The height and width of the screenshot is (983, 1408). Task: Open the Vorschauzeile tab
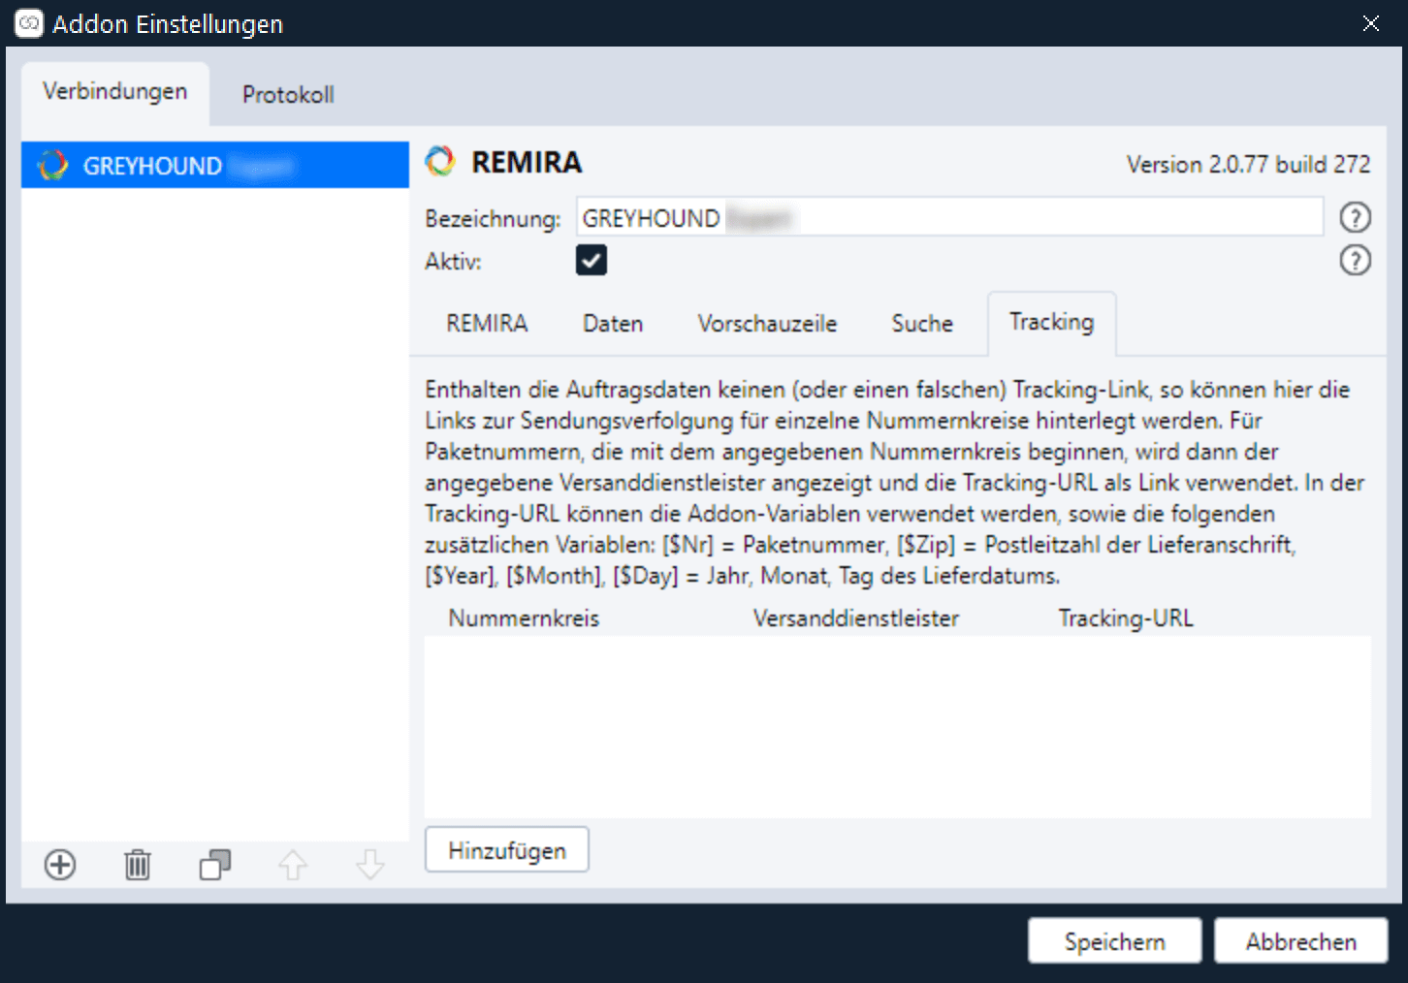click(767, 324)
